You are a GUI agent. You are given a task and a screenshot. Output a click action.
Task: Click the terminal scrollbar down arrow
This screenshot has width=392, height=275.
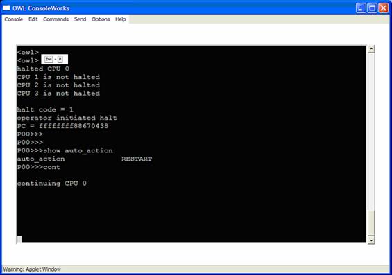pos(371,240)
